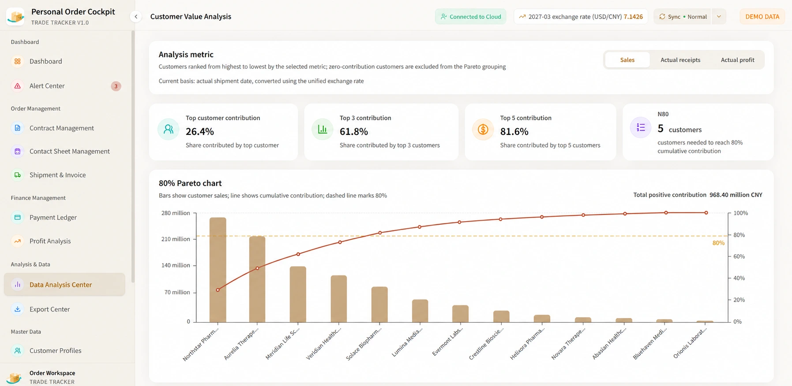Click the Solace Biopharm bar
The width and height of the screenshot is (792, 386).
click(379, 304)
